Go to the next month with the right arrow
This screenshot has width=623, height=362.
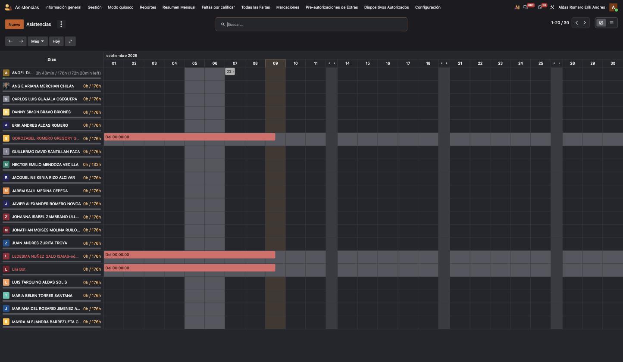coord(21,41)
